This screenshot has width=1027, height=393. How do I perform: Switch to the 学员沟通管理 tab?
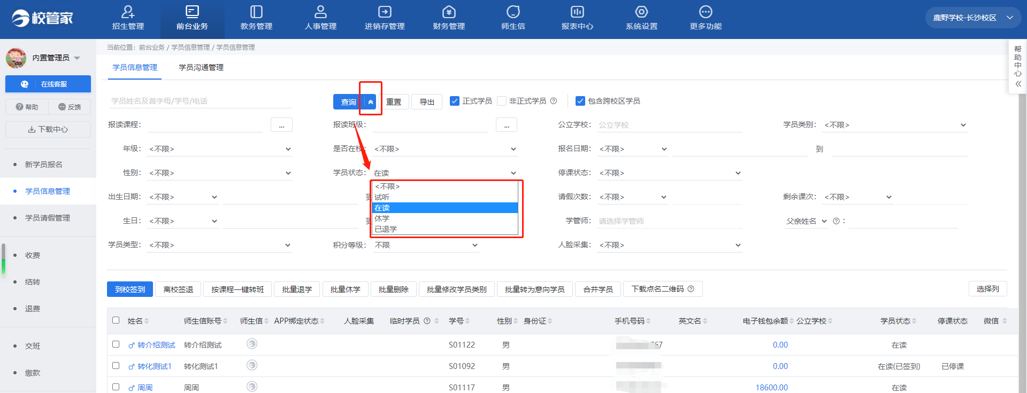click(201, 67)
